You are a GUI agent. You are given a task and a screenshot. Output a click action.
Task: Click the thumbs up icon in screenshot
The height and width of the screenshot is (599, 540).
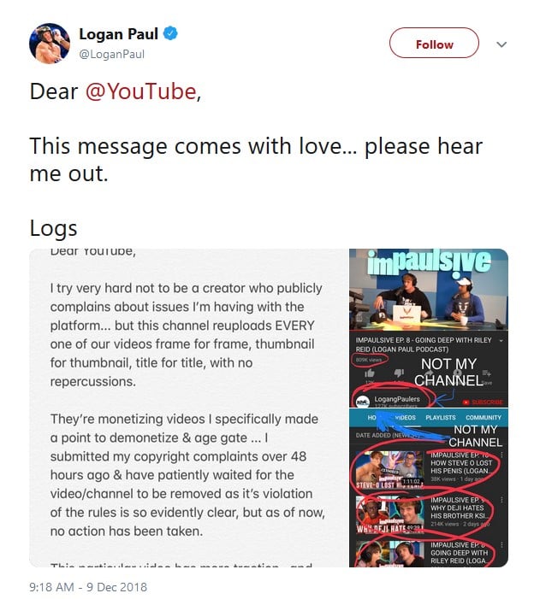click(x=370, y=373)
